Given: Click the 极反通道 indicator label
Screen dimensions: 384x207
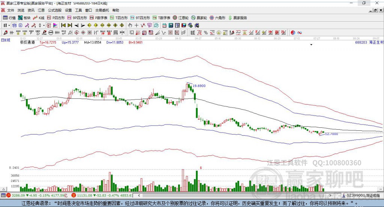Looking at the screenshot, I should click(x=27, y=43).
